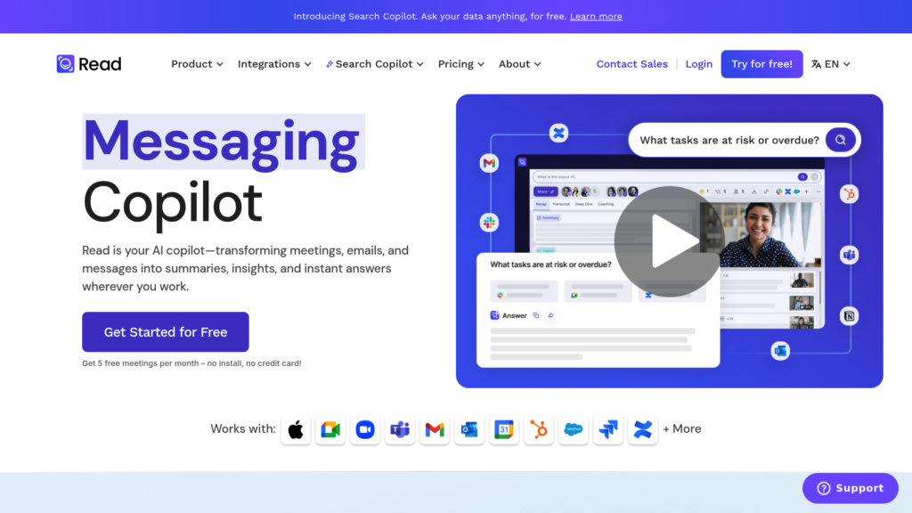Click the Read logo in the header

pyautogui.click(x=89, y=64)
